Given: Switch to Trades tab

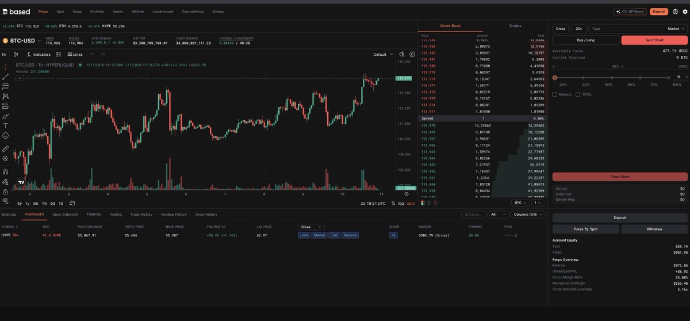Looking at the screenshot, I should tap(515, 26).
